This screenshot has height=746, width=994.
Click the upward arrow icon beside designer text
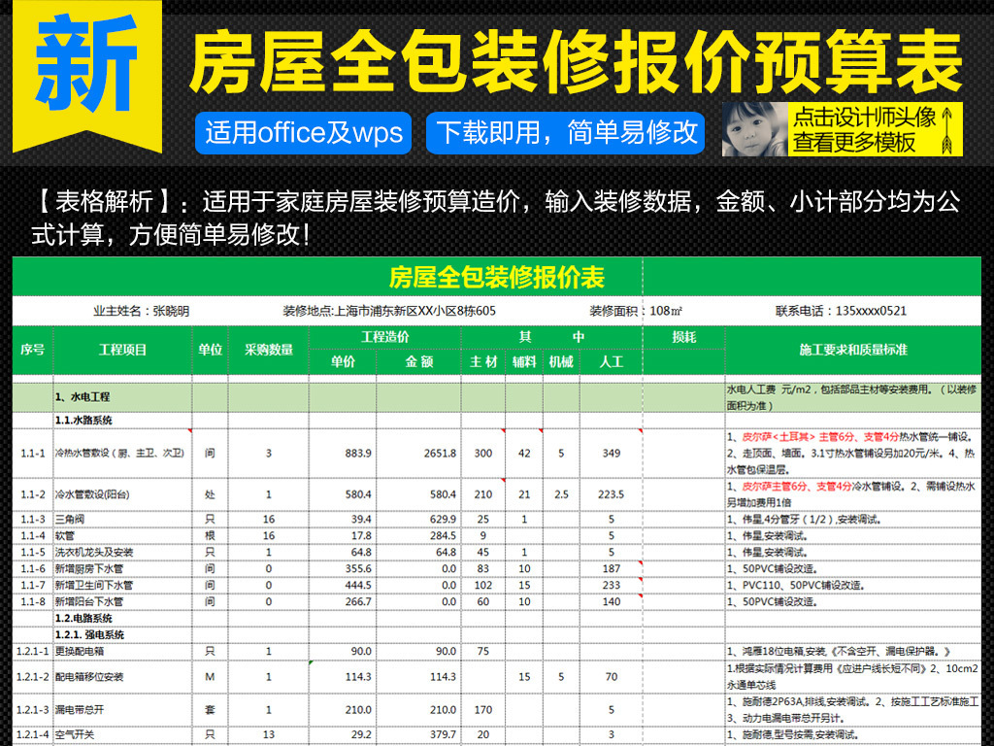(x=950, y=131)
